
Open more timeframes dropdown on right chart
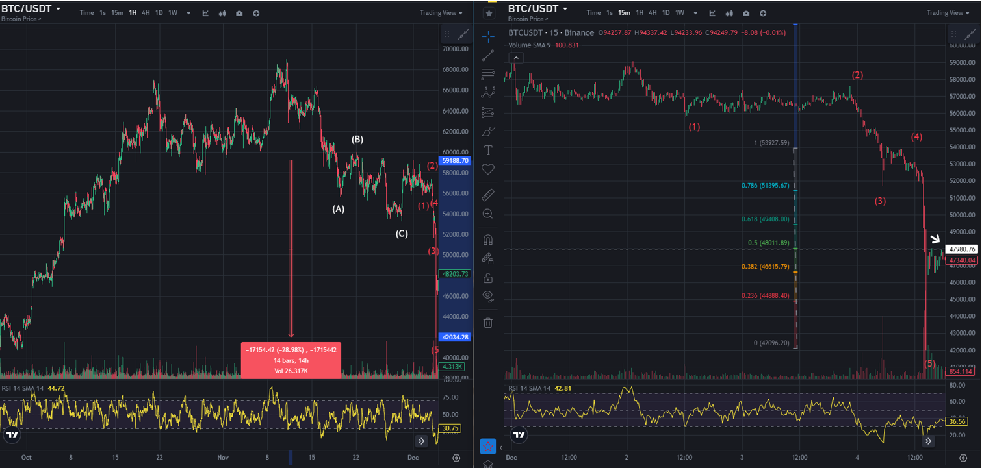695,13
